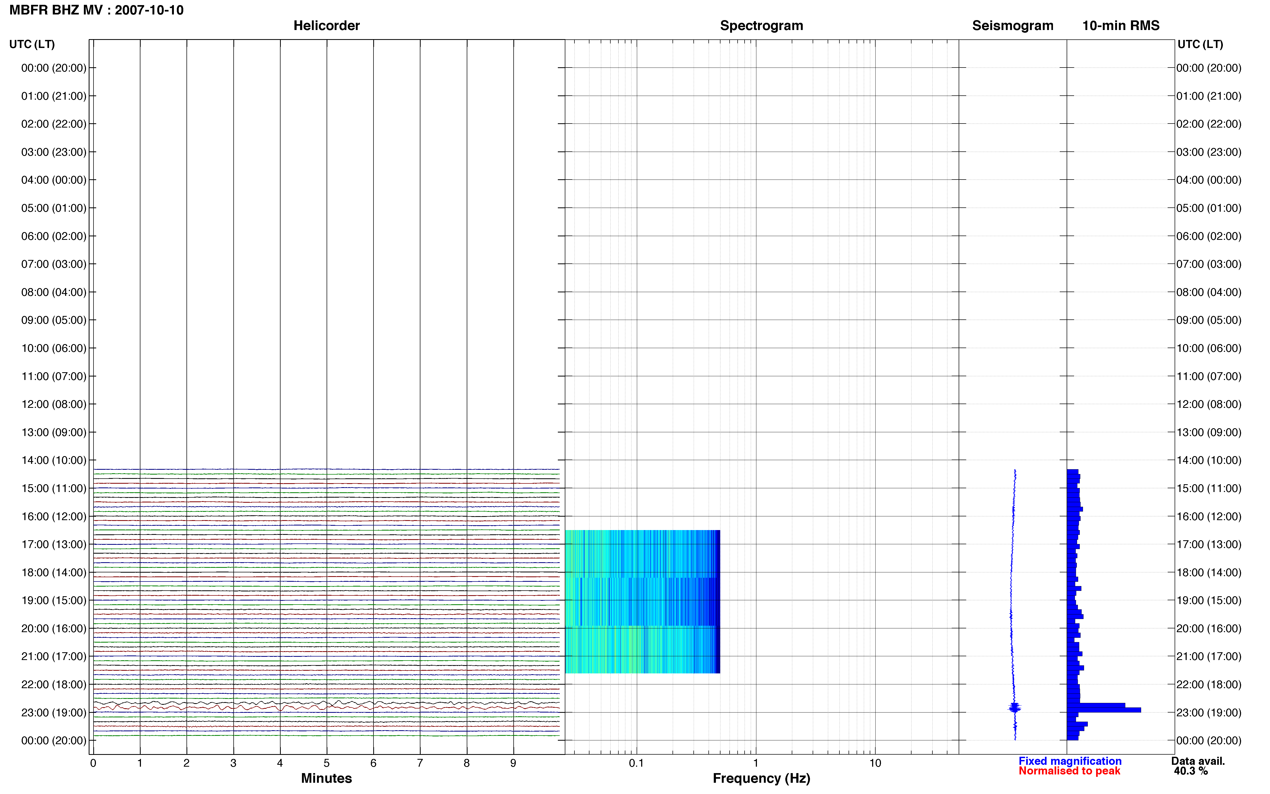Click the frequency tick label '0.1'
This screenshot has width=1270, height=794.
[x=636, y=763]
